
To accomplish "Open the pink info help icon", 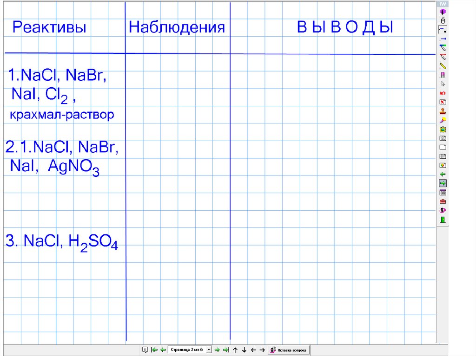I will pyautogui.click(x=443, y=210).
